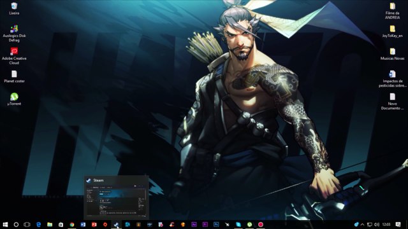The height and width of the screenshot is (229, 408).
Task: Open the blue tray icon beside chevron
Action: 356,225
